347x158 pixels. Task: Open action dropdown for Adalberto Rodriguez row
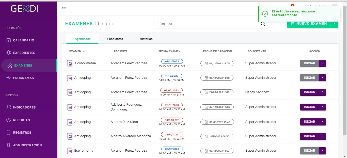pos(322,107)
